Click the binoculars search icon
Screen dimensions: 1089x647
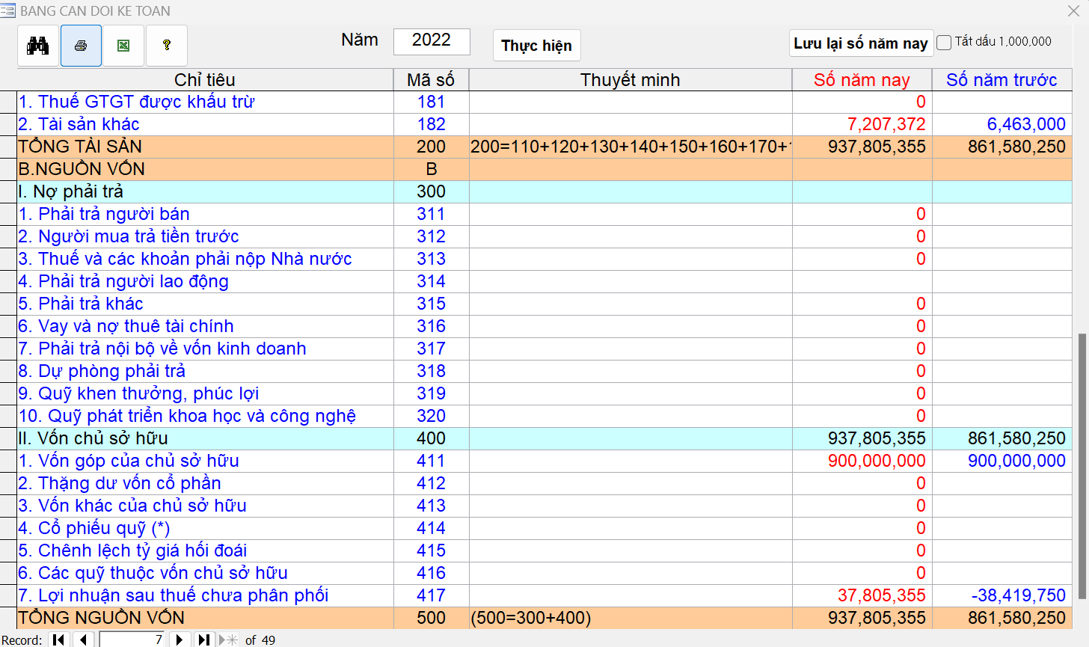pyautogui.click(x=38, y=46)
